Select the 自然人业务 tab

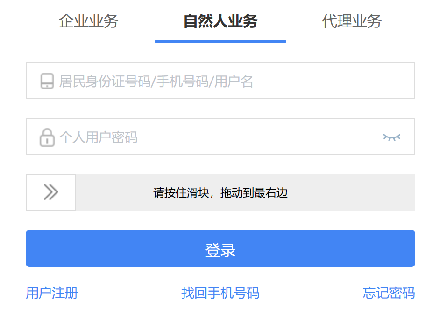[x=220, y=21]
